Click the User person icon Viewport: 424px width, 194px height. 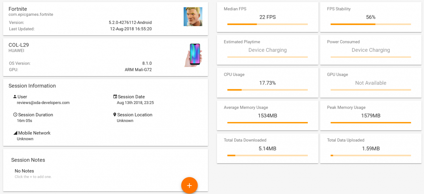tap(15, 97)
